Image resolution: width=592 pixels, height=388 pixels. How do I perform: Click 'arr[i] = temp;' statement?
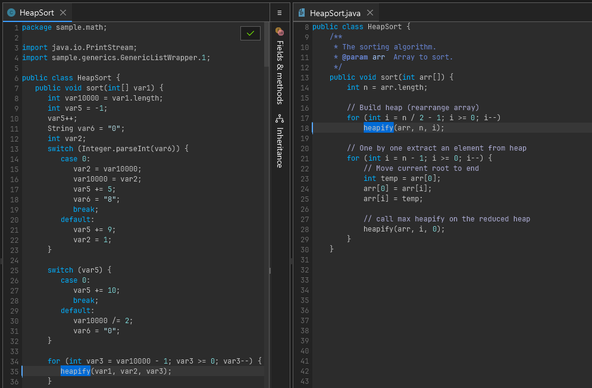point(393,198)
